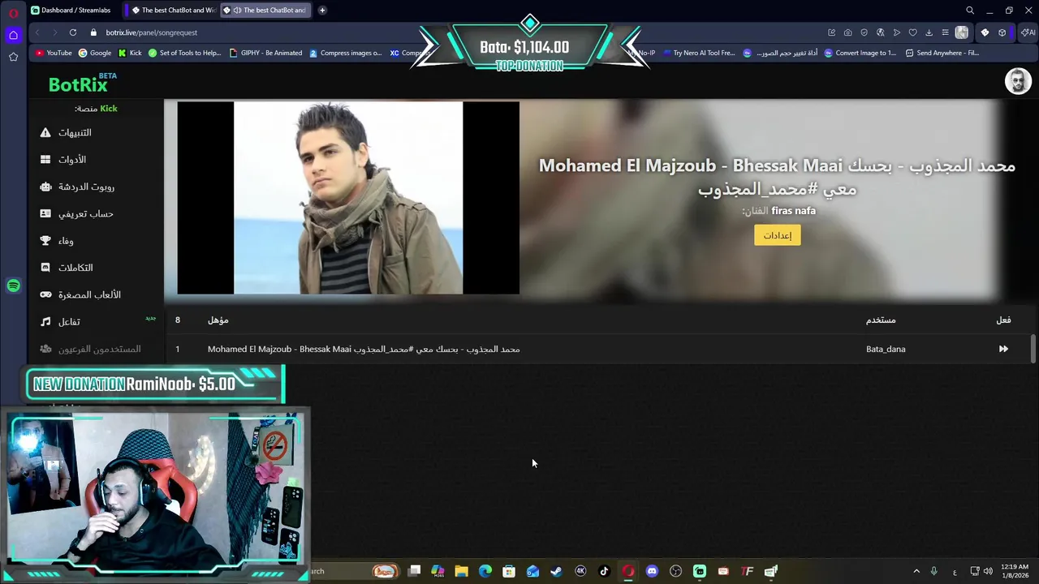
Task: Open Task View on the taskbar
Action: tap(414, 571)
